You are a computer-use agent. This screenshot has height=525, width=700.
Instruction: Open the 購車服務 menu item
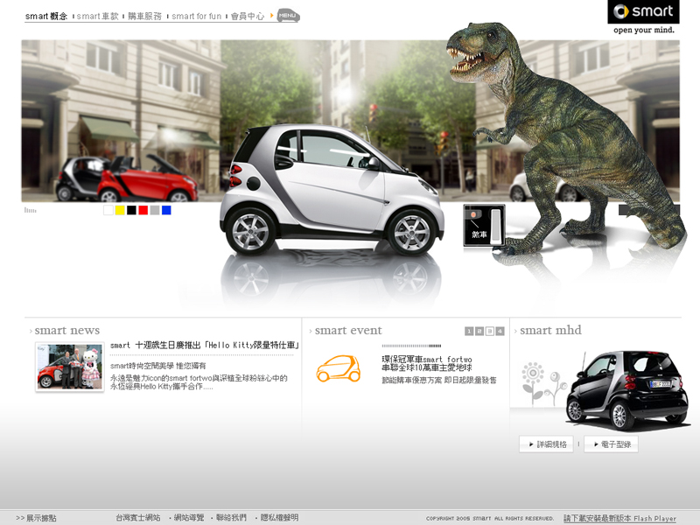pos(144,16)
